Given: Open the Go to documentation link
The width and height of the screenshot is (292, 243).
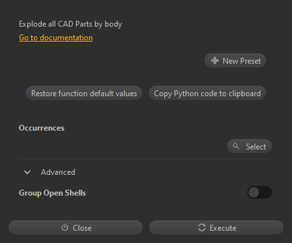Looking at the screenshot, I should tap(56, 38).
